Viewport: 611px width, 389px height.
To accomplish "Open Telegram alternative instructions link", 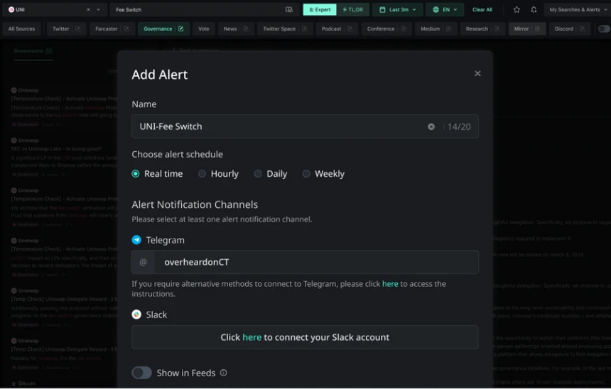I will [x=390, y=284].
